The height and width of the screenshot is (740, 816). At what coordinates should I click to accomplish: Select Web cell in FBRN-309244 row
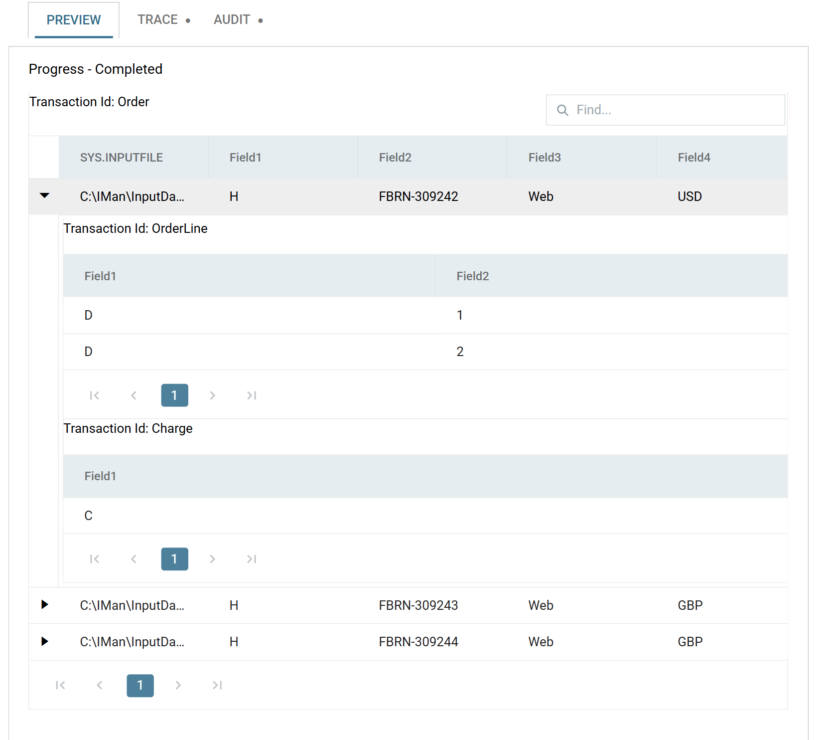tap(582, 642)
